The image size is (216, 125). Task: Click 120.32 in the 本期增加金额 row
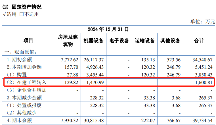coord(148,67)
